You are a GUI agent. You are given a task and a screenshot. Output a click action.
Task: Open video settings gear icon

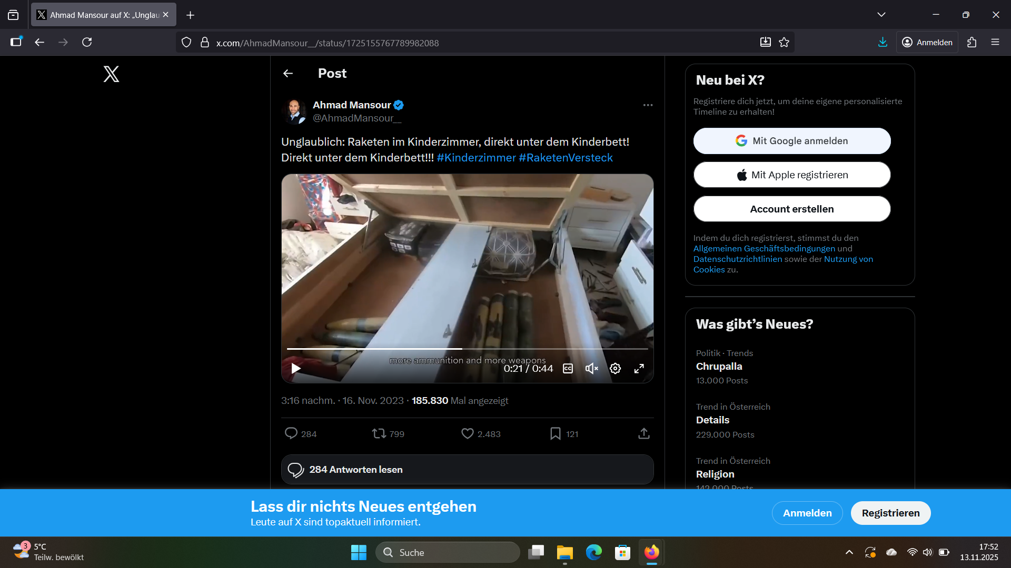(615, 369)
